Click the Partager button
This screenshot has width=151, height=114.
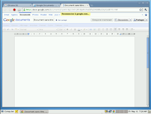[139, 20]
